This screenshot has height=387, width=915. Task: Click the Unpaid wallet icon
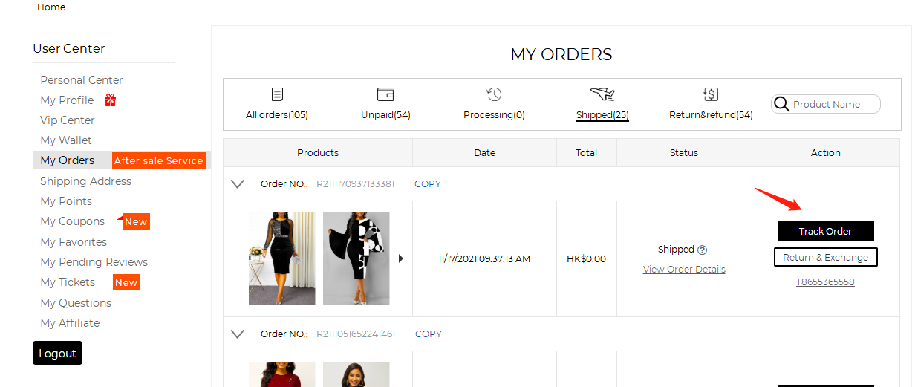click(x=385, y=94)
